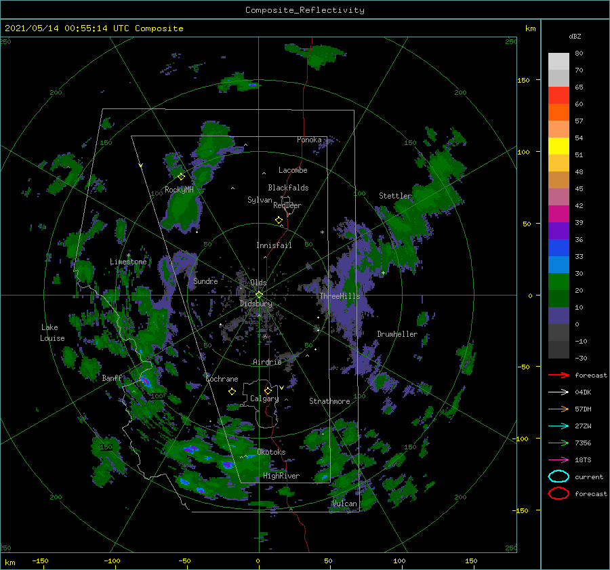
Task: Click the Composite_Reflectivity title
Action: (305, 10)
